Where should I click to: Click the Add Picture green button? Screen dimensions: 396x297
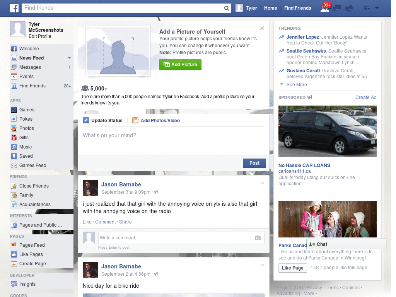click(x=180, y=65)
